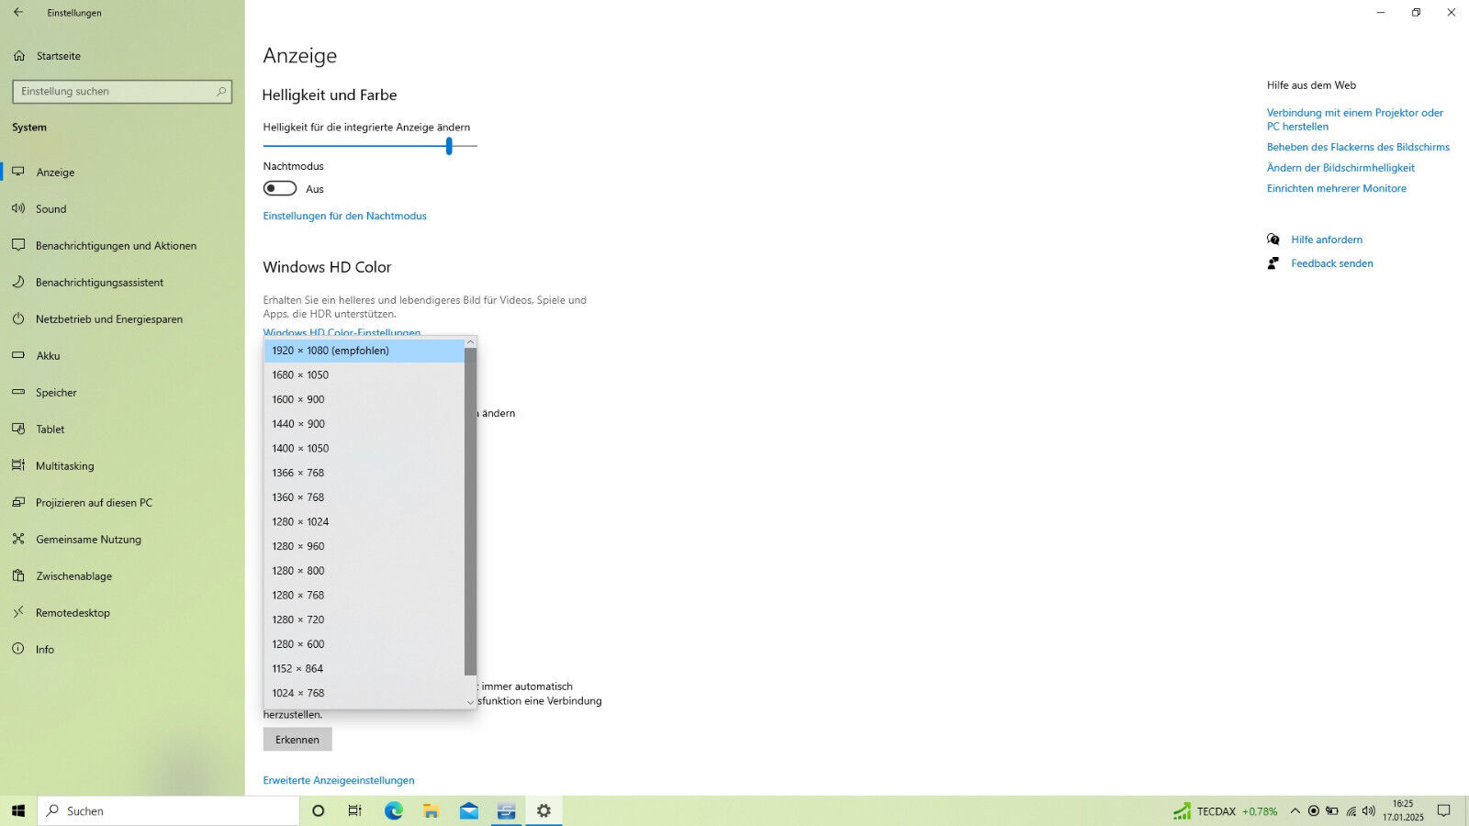Click resolution list scroll down arrow

[470, 702]
